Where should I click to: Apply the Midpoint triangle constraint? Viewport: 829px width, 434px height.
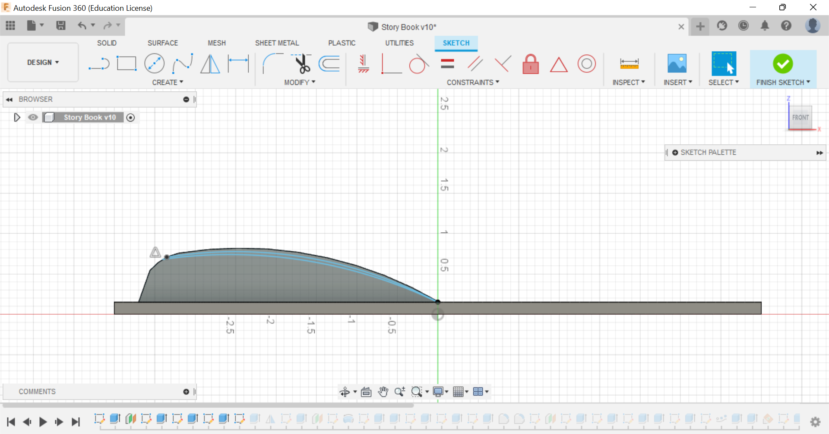559,65
